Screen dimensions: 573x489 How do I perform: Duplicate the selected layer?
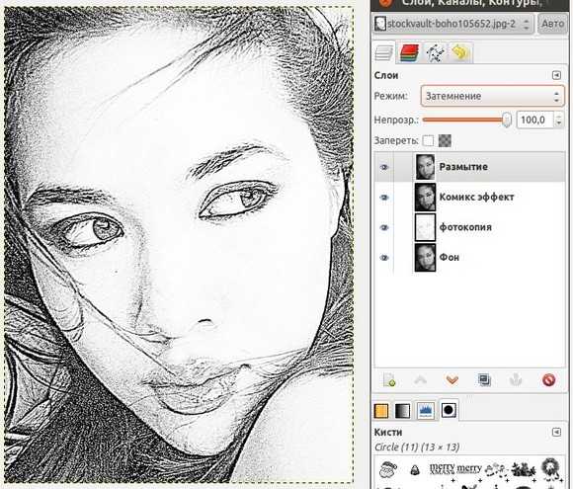(484, 379)
